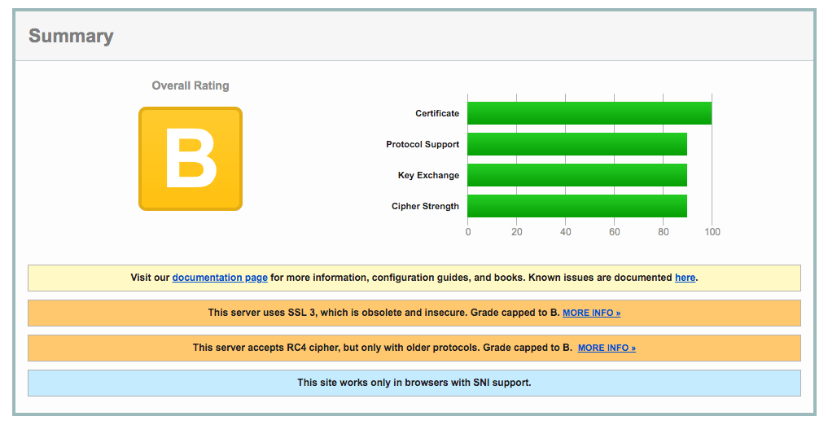The image size is (828, 425).
Task: Click the 0 mark on chart axis
Action: pyautogui.click(x=467, y=232)
